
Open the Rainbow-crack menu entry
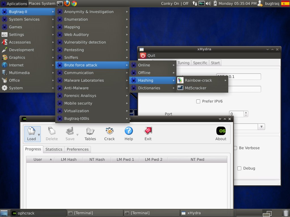click(x=202, y=80)
